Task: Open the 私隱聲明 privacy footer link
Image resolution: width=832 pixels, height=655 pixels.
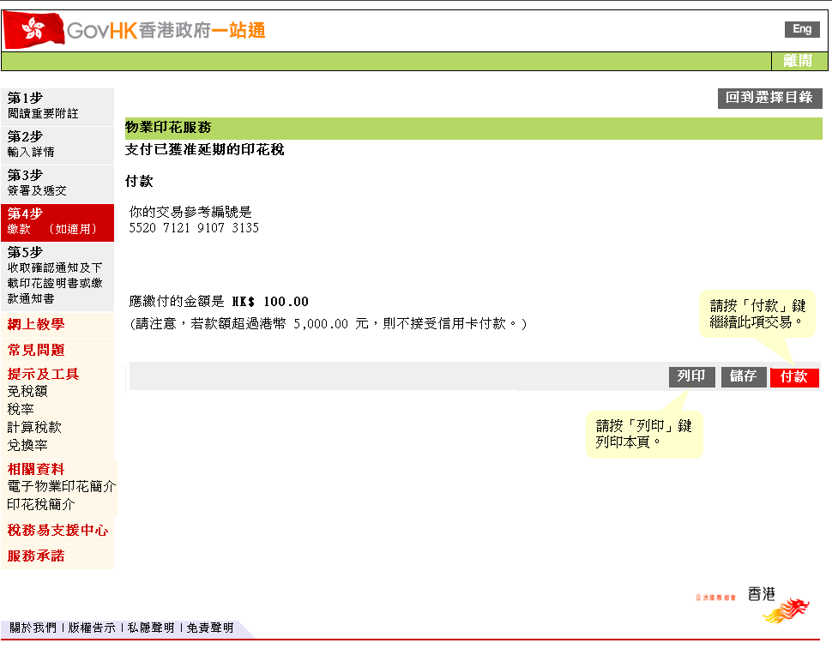Action: [150, 628]
